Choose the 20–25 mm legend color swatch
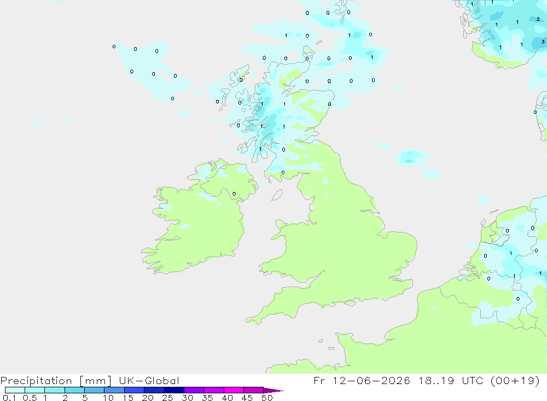Viewport: 547px width, 401px height. click(x=154, y=390)
